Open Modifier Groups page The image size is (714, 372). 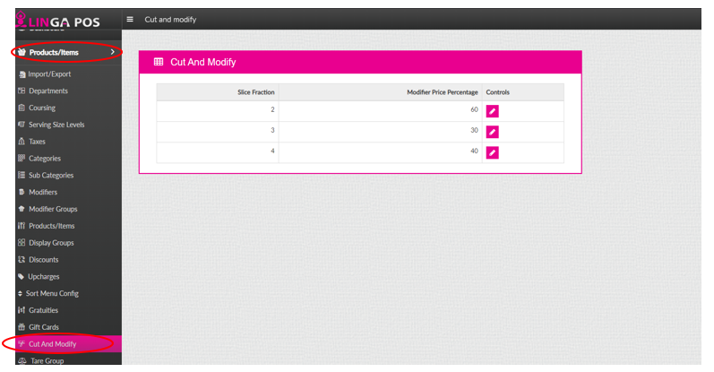pyautogui.click(x=53, y=209)
